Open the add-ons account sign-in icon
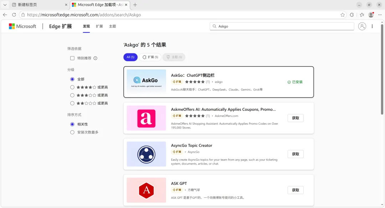This screenshot has width=385, height=208. pos(362,26)
